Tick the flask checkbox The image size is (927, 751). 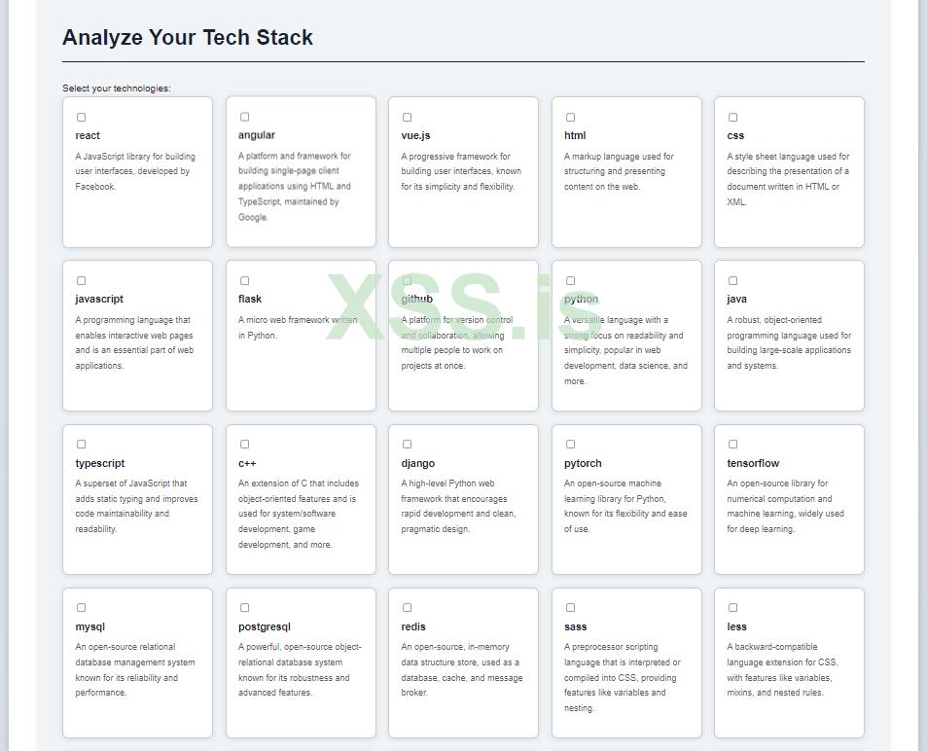[x=245, y=280]
